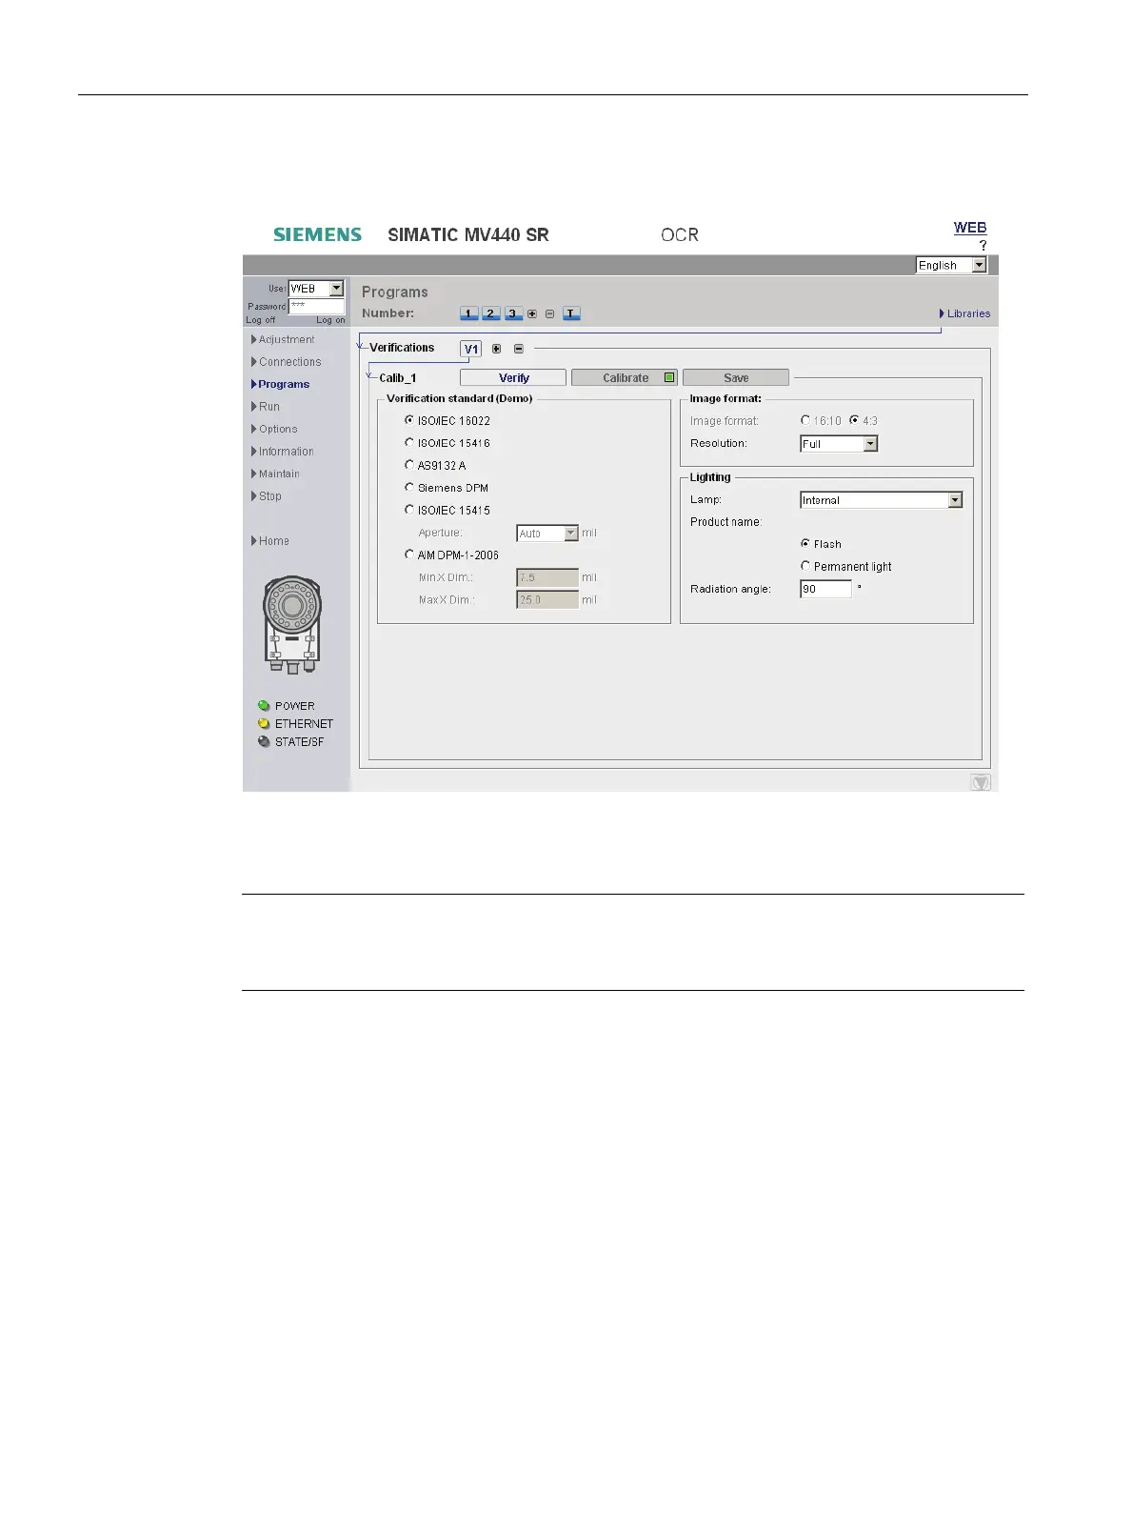This screenshot has width=1133, height=1513.
Task: Add a program with the plus icon
Action: (x=532, y=313)
